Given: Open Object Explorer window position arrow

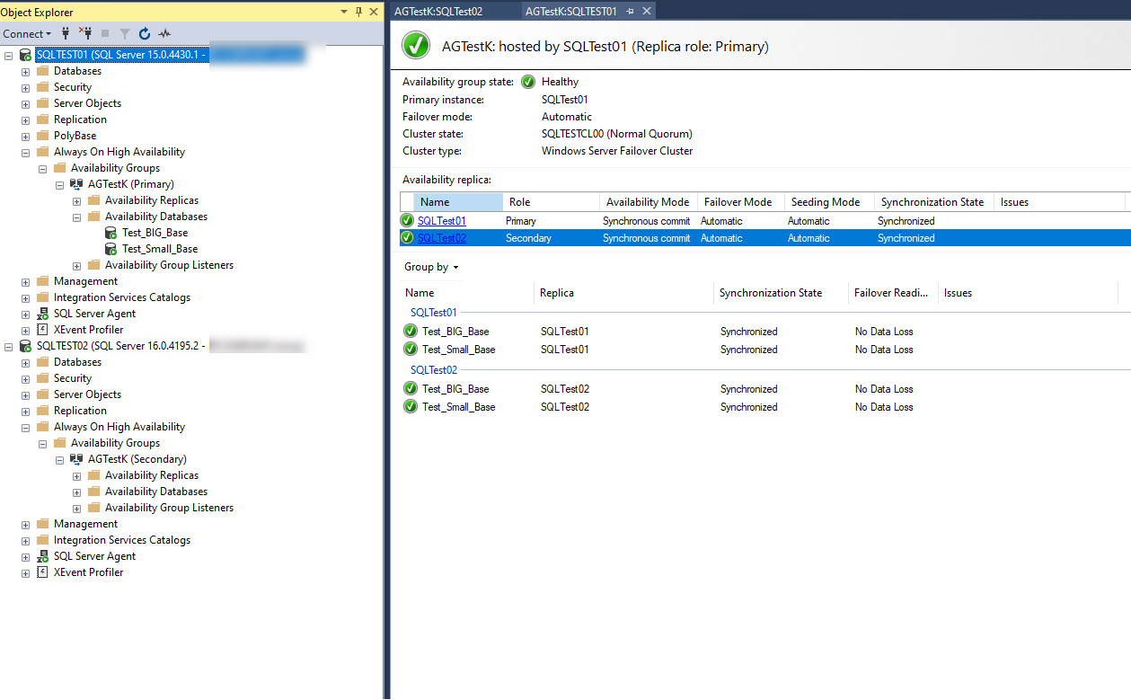Looking at the screenshot, I should [x=345, y=12].
